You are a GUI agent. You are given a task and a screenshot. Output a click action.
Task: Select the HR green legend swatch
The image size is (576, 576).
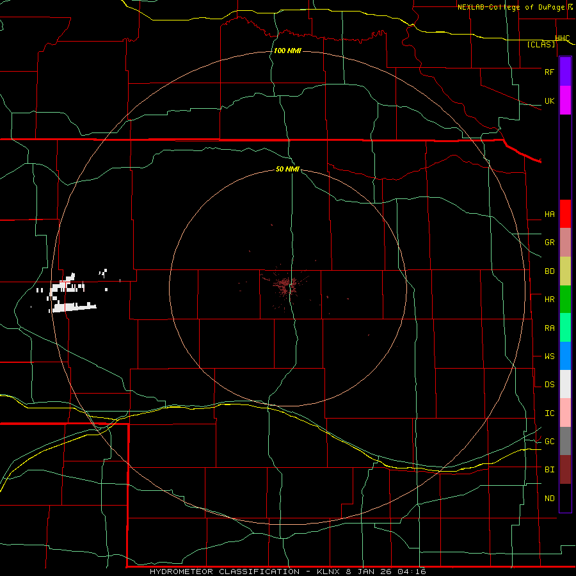[565, 299]
